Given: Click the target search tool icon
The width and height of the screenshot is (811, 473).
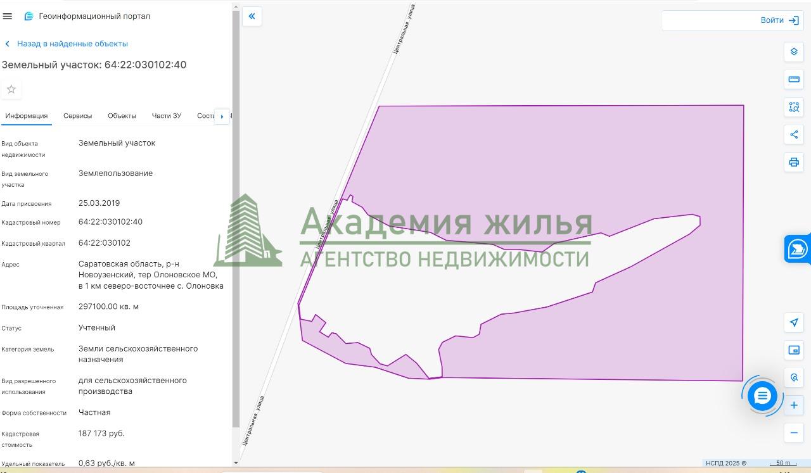Looking at the screenshot, I should click(794, 378).
